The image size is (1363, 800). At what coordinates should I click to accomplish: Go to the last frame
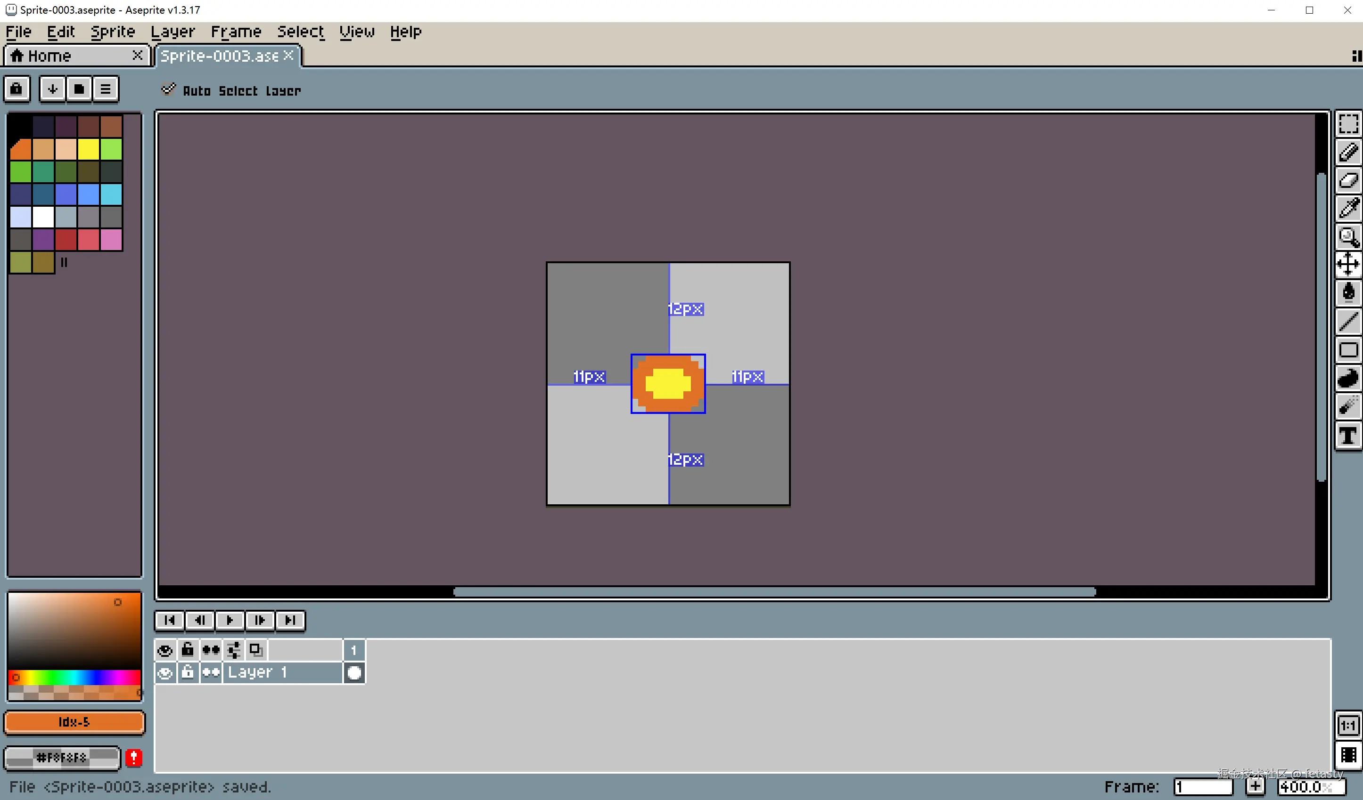(x=290, y=620)
